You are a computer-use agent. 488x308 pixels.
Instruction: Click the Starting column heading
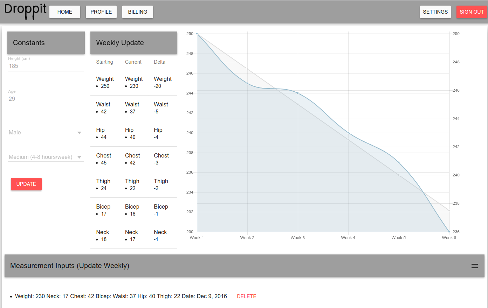[105, 62]
